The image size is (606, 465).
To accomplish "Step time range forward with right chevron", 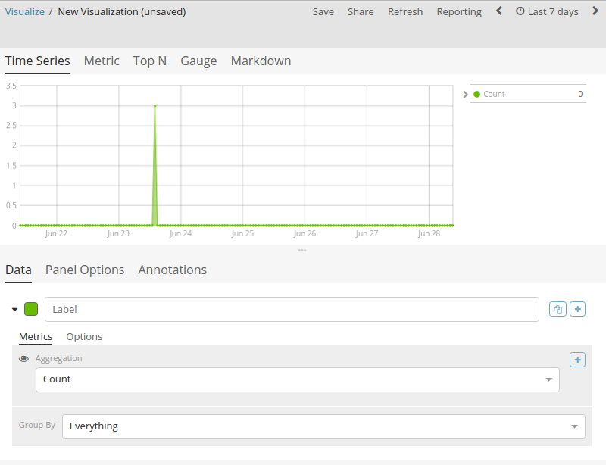I will (595, 11).
